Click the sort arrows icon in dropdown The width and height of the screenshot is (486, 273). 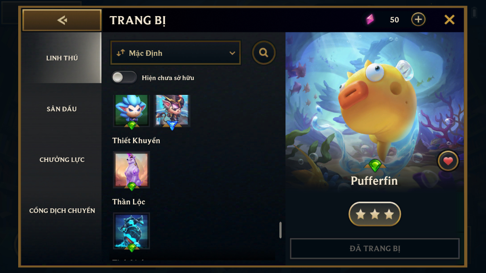(x=120, y=53)
